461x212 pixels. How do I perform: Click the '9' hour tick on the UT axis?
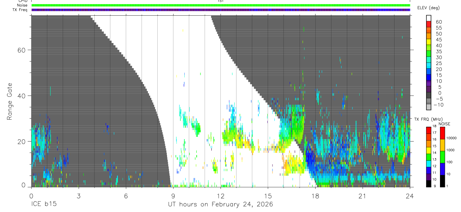click(x=173, y=196)
